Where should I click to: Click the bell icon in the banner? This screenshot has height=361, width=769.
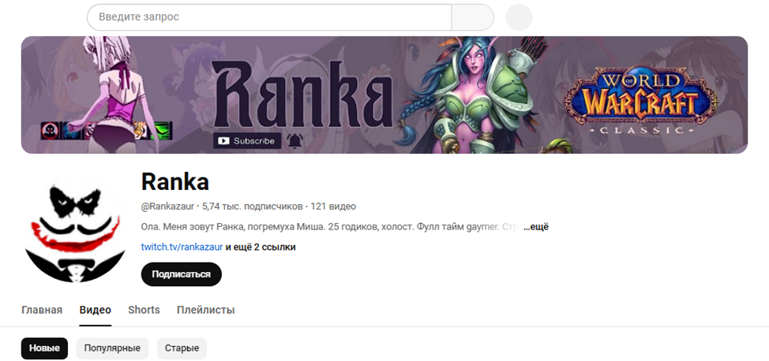(294, 140)
